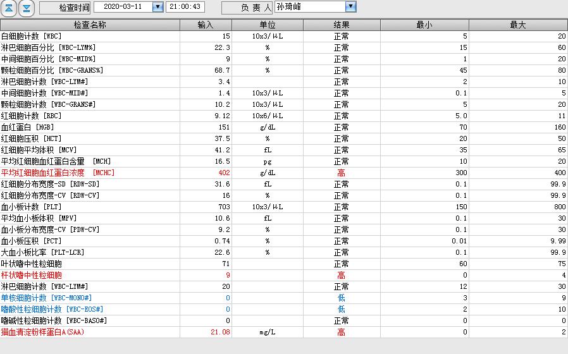Select 平均血小板体积 [MPV] row name
The width and height of the screenshot is (568, 354).
click(39, 218)
